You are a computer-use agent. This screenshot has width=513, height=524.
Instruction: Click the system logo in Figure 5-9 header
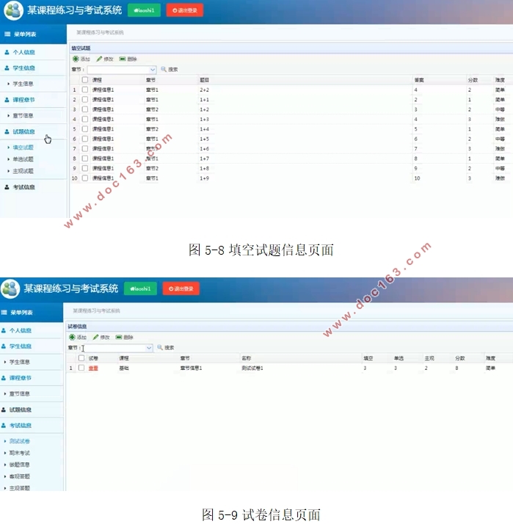click(x=10, y=288)
